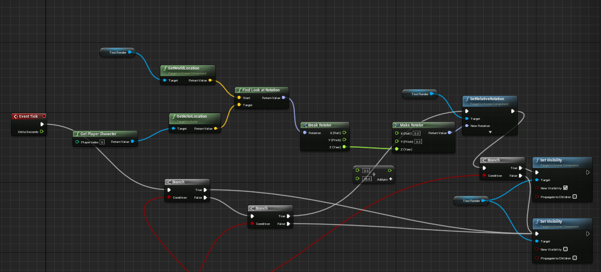The width and height of the screenshot is (601, 272).
Task: Click the Event Tick red delegate pin
Action: click(44, 116)
